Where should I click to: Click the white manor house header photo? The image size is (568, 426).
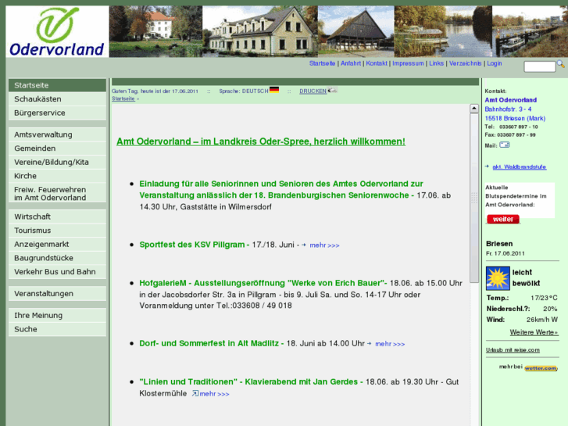click(x=155, y=31)
